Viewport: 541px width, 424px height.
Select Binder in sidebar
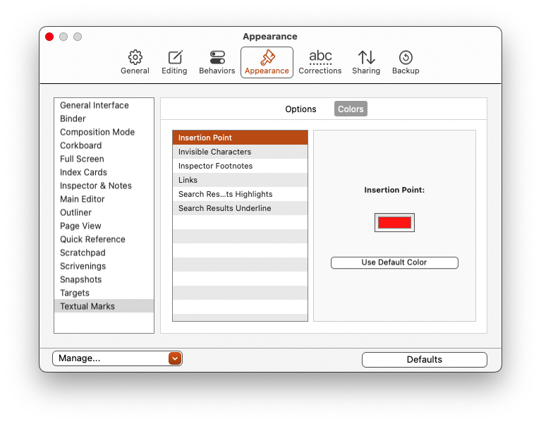click(104, 119)
